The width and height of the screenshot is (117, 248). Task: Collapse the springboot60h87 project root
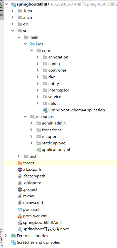(x=7, y=4)
